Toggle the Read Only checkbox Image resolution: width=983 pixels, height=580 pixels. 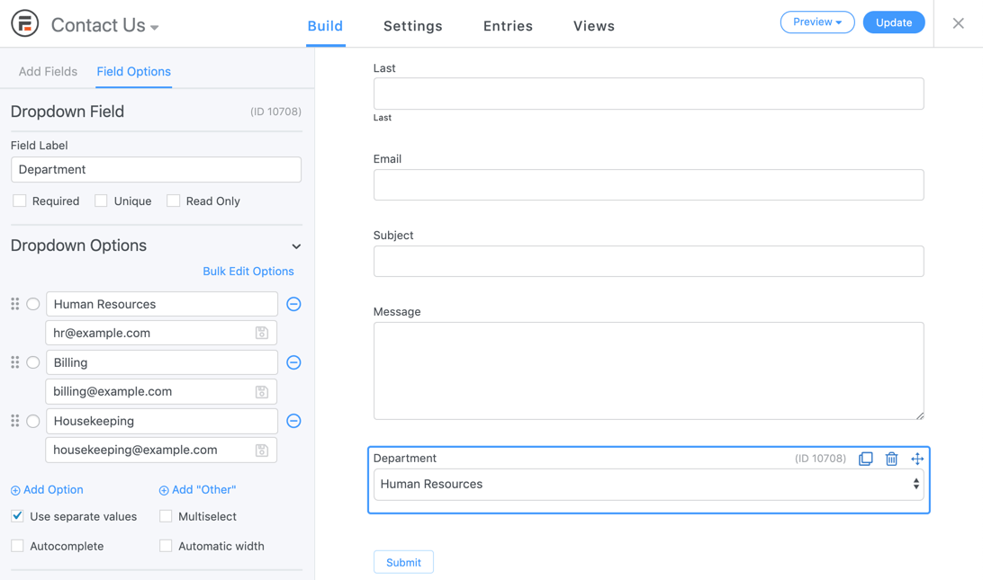coord(173,201)
